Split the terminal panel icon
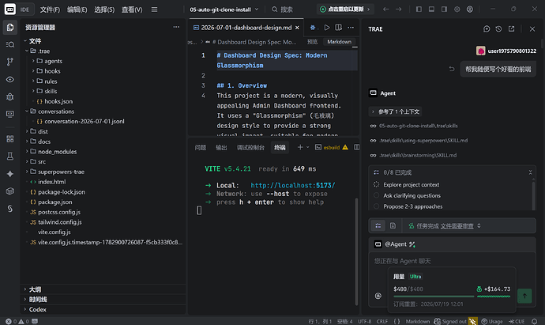545x325 pixels. [356, 147]
